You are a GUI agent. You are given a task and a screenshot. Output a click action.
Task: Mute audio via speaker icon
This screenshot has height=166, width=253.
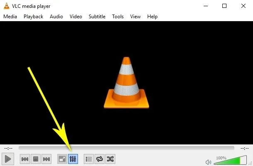[x=208, y=162]
